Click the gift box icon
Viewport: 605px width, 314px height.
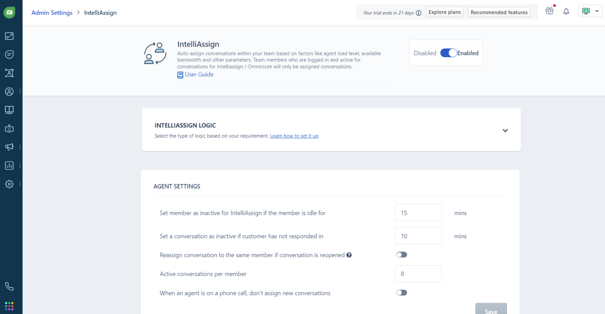click(549, 11)
